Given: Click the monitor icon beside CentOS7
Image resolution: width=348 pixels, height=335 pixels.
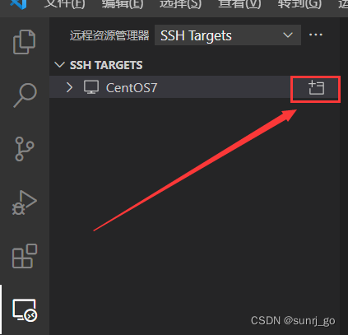Looking at the screenshot, I should point(91,87).
